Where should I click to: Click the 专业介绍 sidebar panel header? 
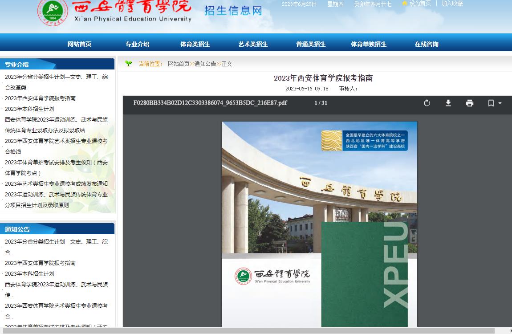click(x=57, y=64)
